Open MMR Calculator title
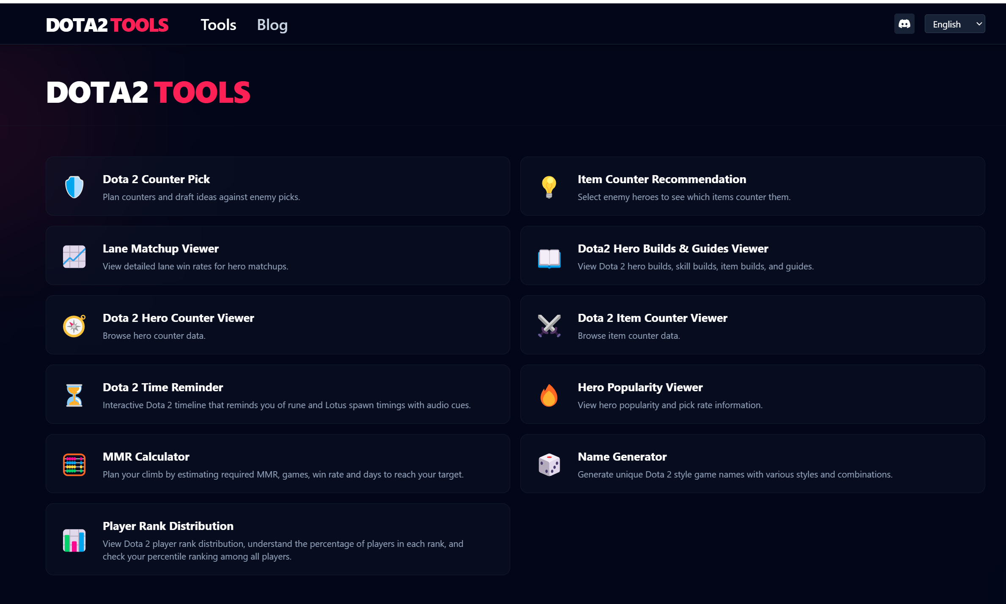1006x604 pixels. tap(146, 457)
